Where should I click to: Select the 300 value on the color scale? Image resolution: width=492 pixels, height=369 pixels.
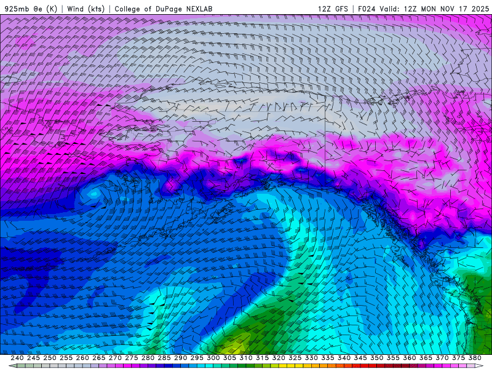[x=213, y=358]
